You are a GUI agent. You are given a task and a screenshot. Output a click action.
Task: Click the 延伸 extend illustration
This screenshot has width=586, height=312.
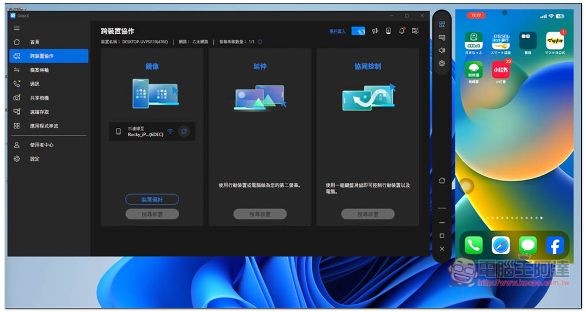point(260,97)
